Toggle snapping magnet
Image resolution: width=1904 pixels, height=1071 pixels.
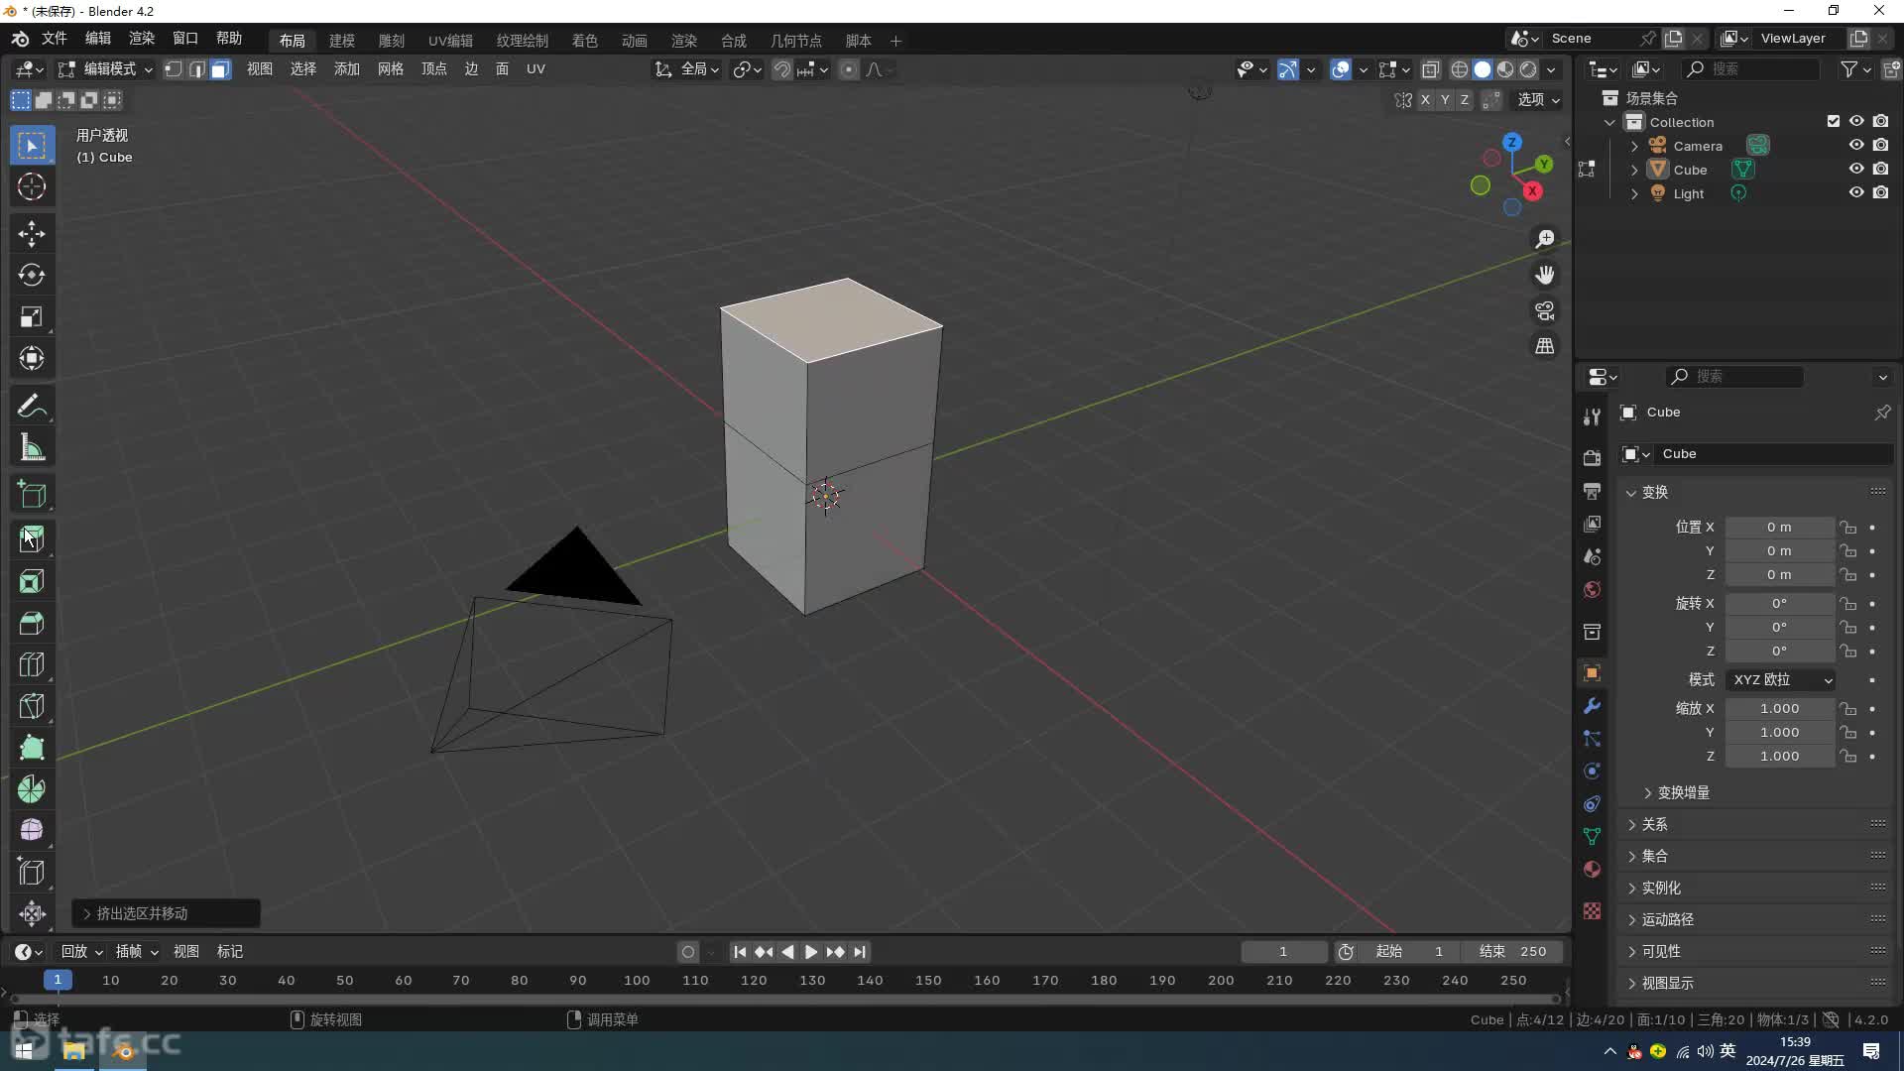point(782,69)
